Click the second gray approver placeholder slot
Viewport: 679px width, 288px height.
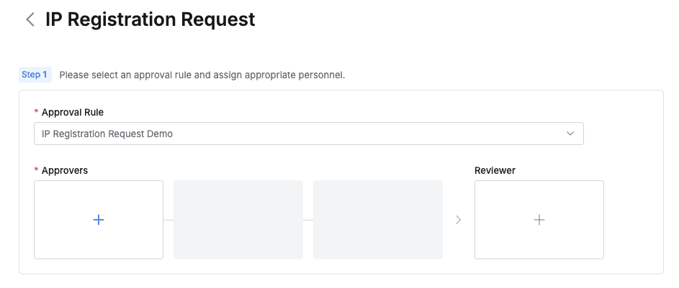pyautogui.click(x=238, y=220)
